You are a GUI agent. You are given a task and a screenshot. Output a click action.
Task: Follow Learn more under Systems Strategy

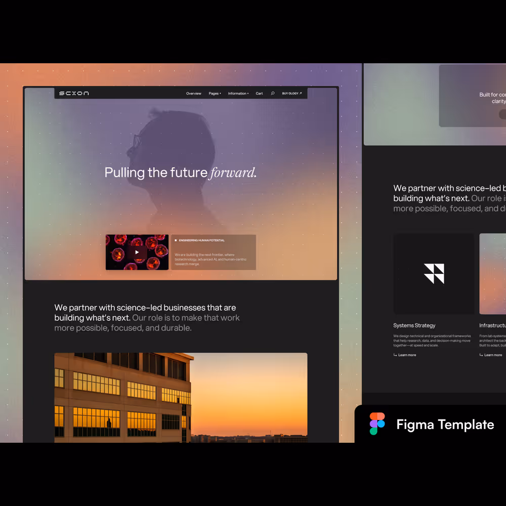(x=407, y=355)
